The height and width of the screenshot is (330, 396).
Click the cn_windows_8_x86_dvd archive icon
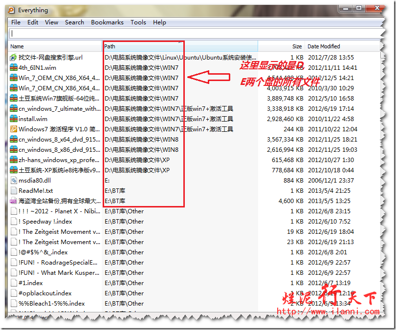pos(13,150)
